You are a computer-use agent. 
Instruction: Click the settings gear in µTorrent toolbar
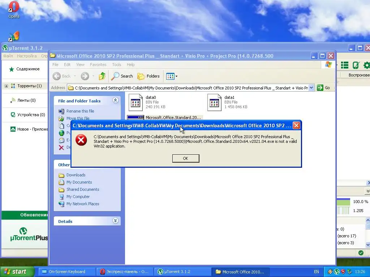tap(367, 65)
